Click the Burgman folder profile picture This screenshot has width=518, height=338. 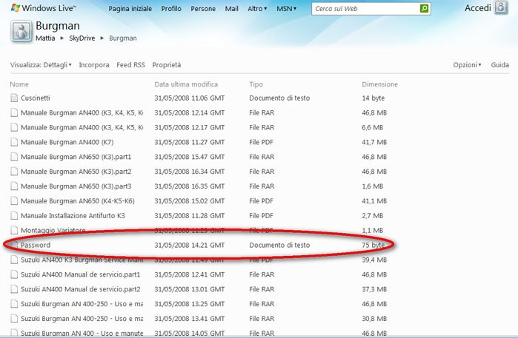21,31
